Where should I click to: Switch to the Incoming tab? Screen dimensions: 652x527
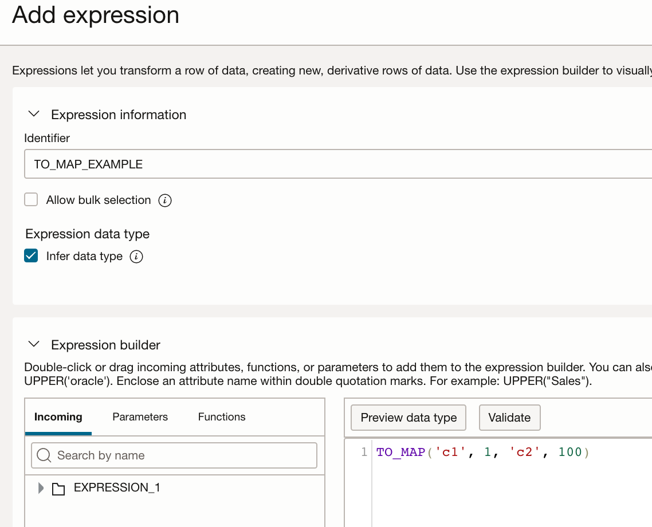point(58,417)
